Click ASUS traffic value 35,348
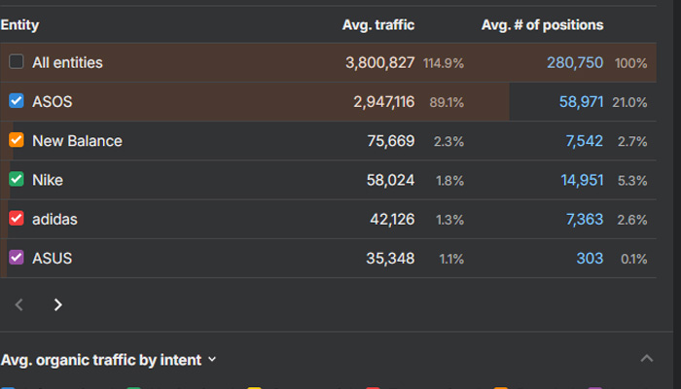The image size is (681, 389). 390,259
